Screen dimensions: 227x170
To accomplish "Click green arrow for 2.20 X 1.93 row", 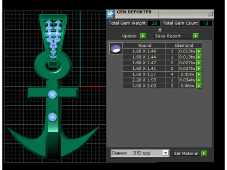I will (199, 80).
